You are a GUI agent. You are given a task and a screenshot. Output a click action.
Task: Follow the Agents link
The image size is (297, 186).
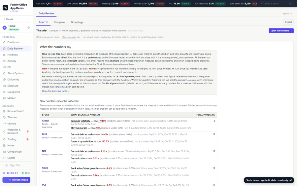pyautogui.click(x=287, y=14)
